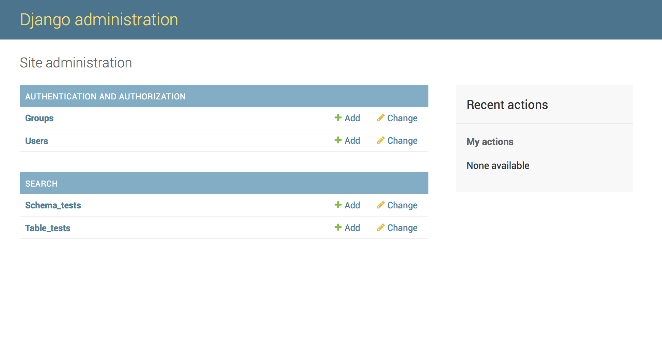
Task: Click the None available text
Action: coord(498,165)
